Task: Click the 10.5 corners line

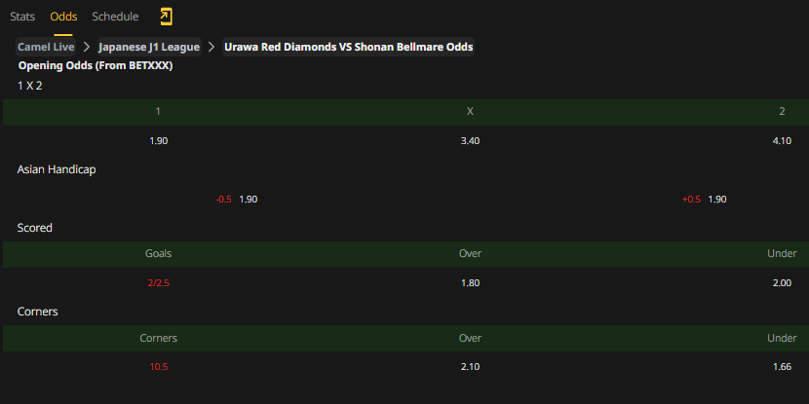Action: [x=159, y=367]
